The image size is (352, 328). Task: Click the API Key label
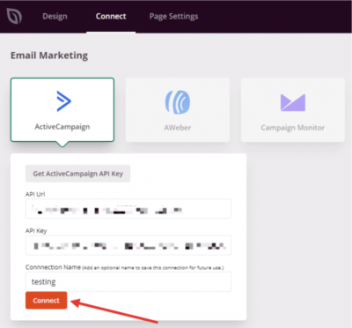(36, 231)
